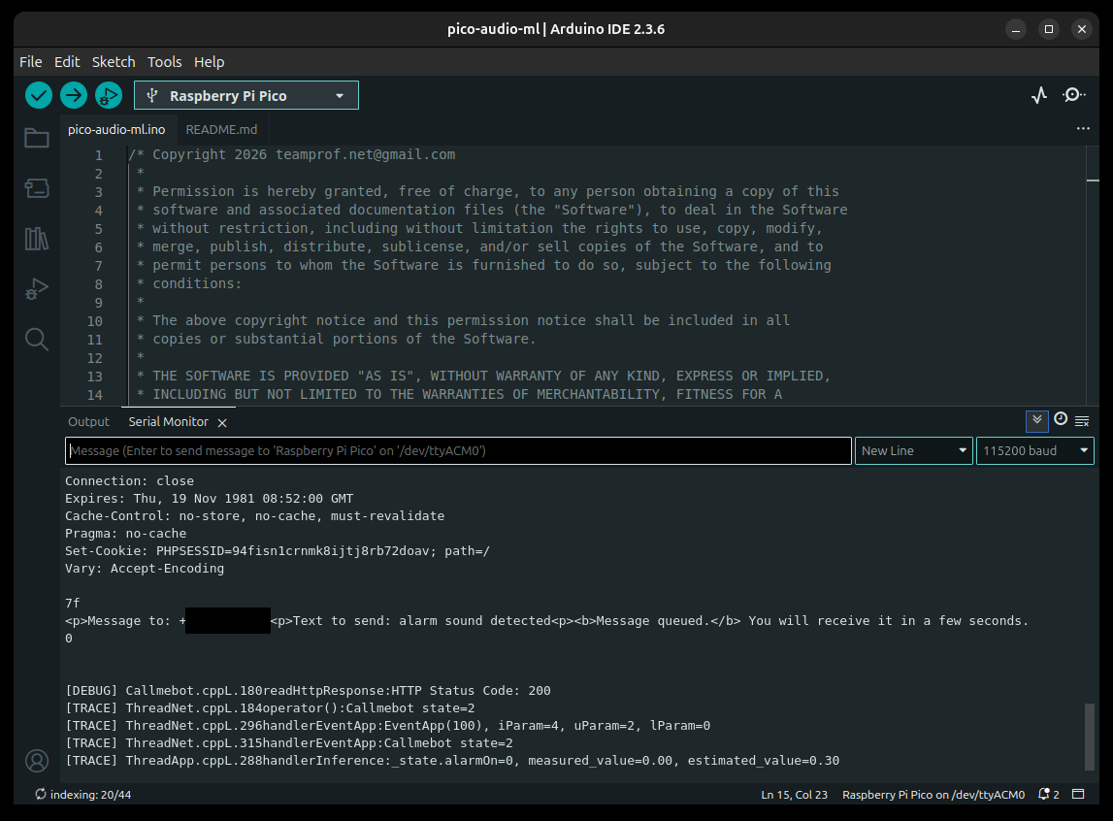The image size is (1113, 821).
Task: Toggle the bottom panel icon in status bar
Action: pos(1078,794)
